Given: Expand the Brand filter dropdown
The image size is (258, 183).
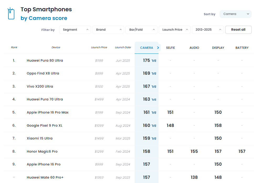Looking at the screenshot, I should [x=108, y=30].
